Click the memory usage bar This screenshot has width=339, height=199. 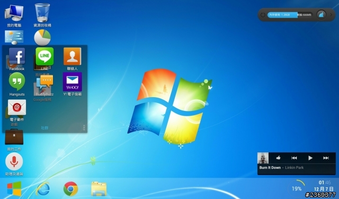[x=290, y=15]
